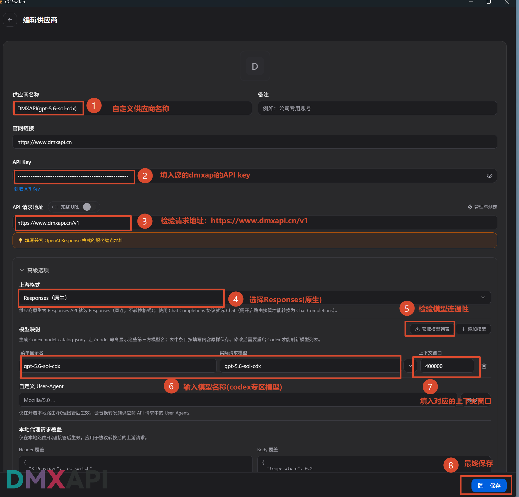Edit the 上下文窗口 value 400000

coord(447,366)
